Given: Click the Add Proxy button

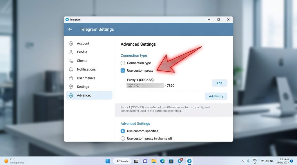Looking at the screenshot, I should click(216, 96).
